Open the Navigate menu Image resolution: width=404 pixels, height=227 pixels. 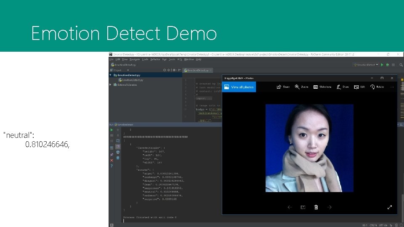pyautogui.click(x=134, y=59)
